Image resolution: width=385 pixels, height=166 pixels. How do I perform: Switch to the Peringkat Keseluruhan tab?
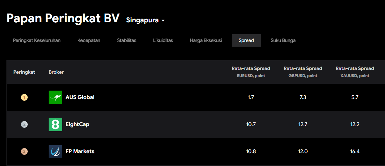[x=37, y=41]
